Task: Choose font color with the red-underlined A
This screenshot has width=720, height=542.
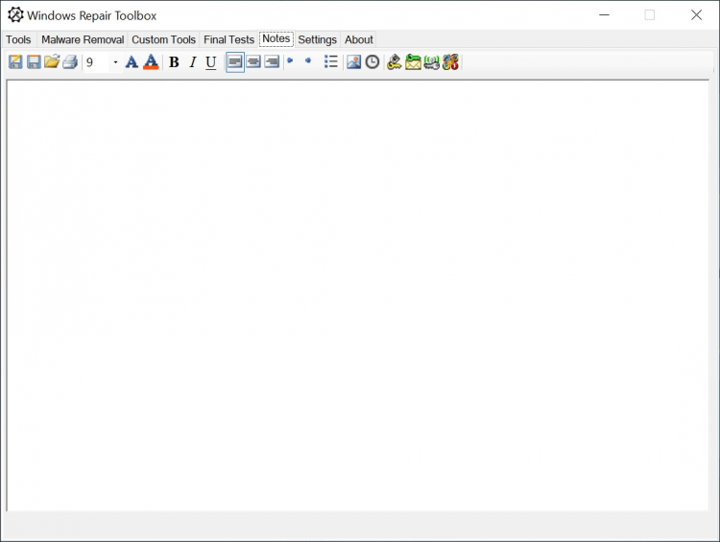Action: click(150, 62)
